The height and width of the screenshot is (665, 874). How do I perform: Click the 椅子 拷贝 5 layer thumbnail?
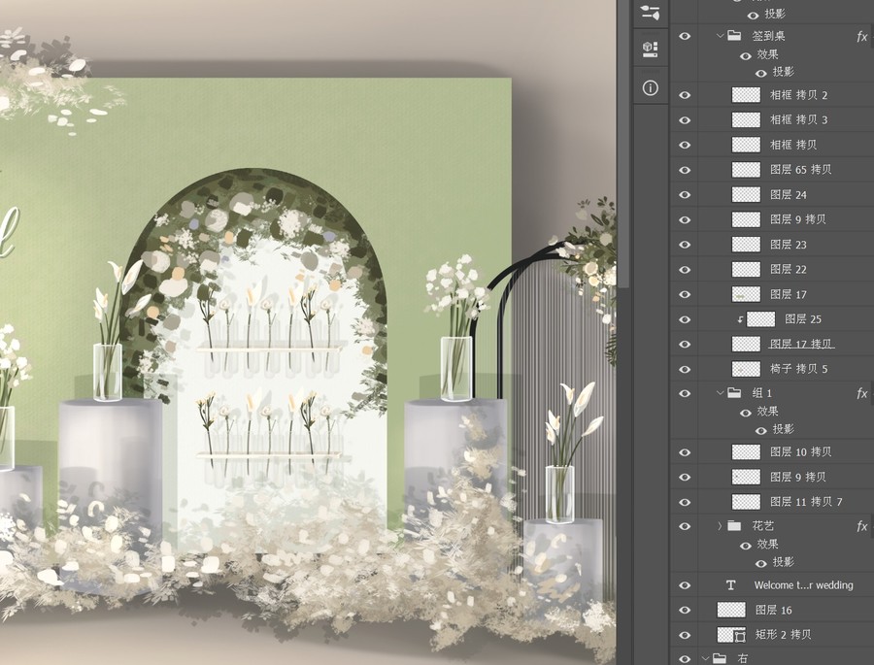click(746, 369)
